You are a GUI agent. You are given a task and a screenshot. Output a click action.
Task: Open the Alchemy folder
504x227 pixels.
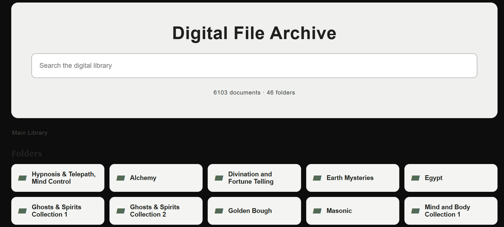point(156,178)
